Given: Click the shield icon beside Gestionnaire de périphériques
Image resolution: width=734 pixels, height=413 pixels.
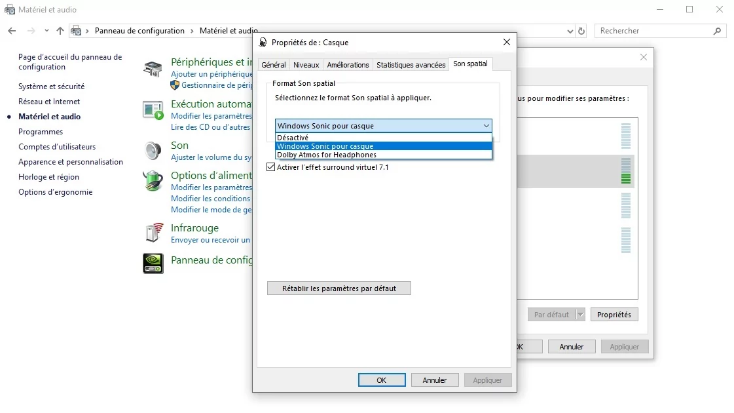Looking at the screenshot, I should pos(175,85).
